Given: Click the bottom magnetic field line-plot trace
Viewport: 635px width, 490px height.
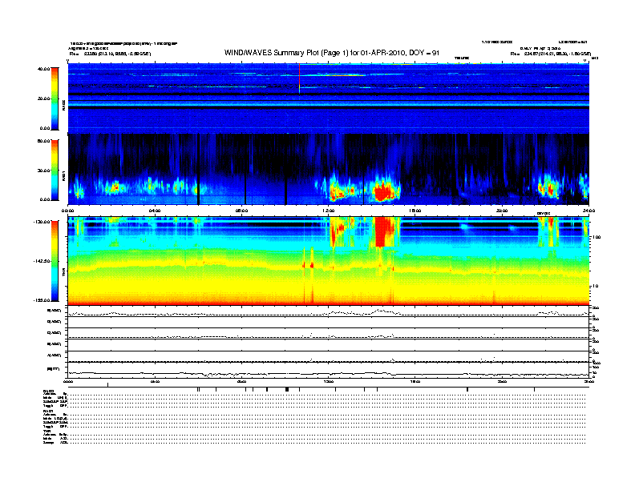Looking at the screenshot, I should (328, 374).
